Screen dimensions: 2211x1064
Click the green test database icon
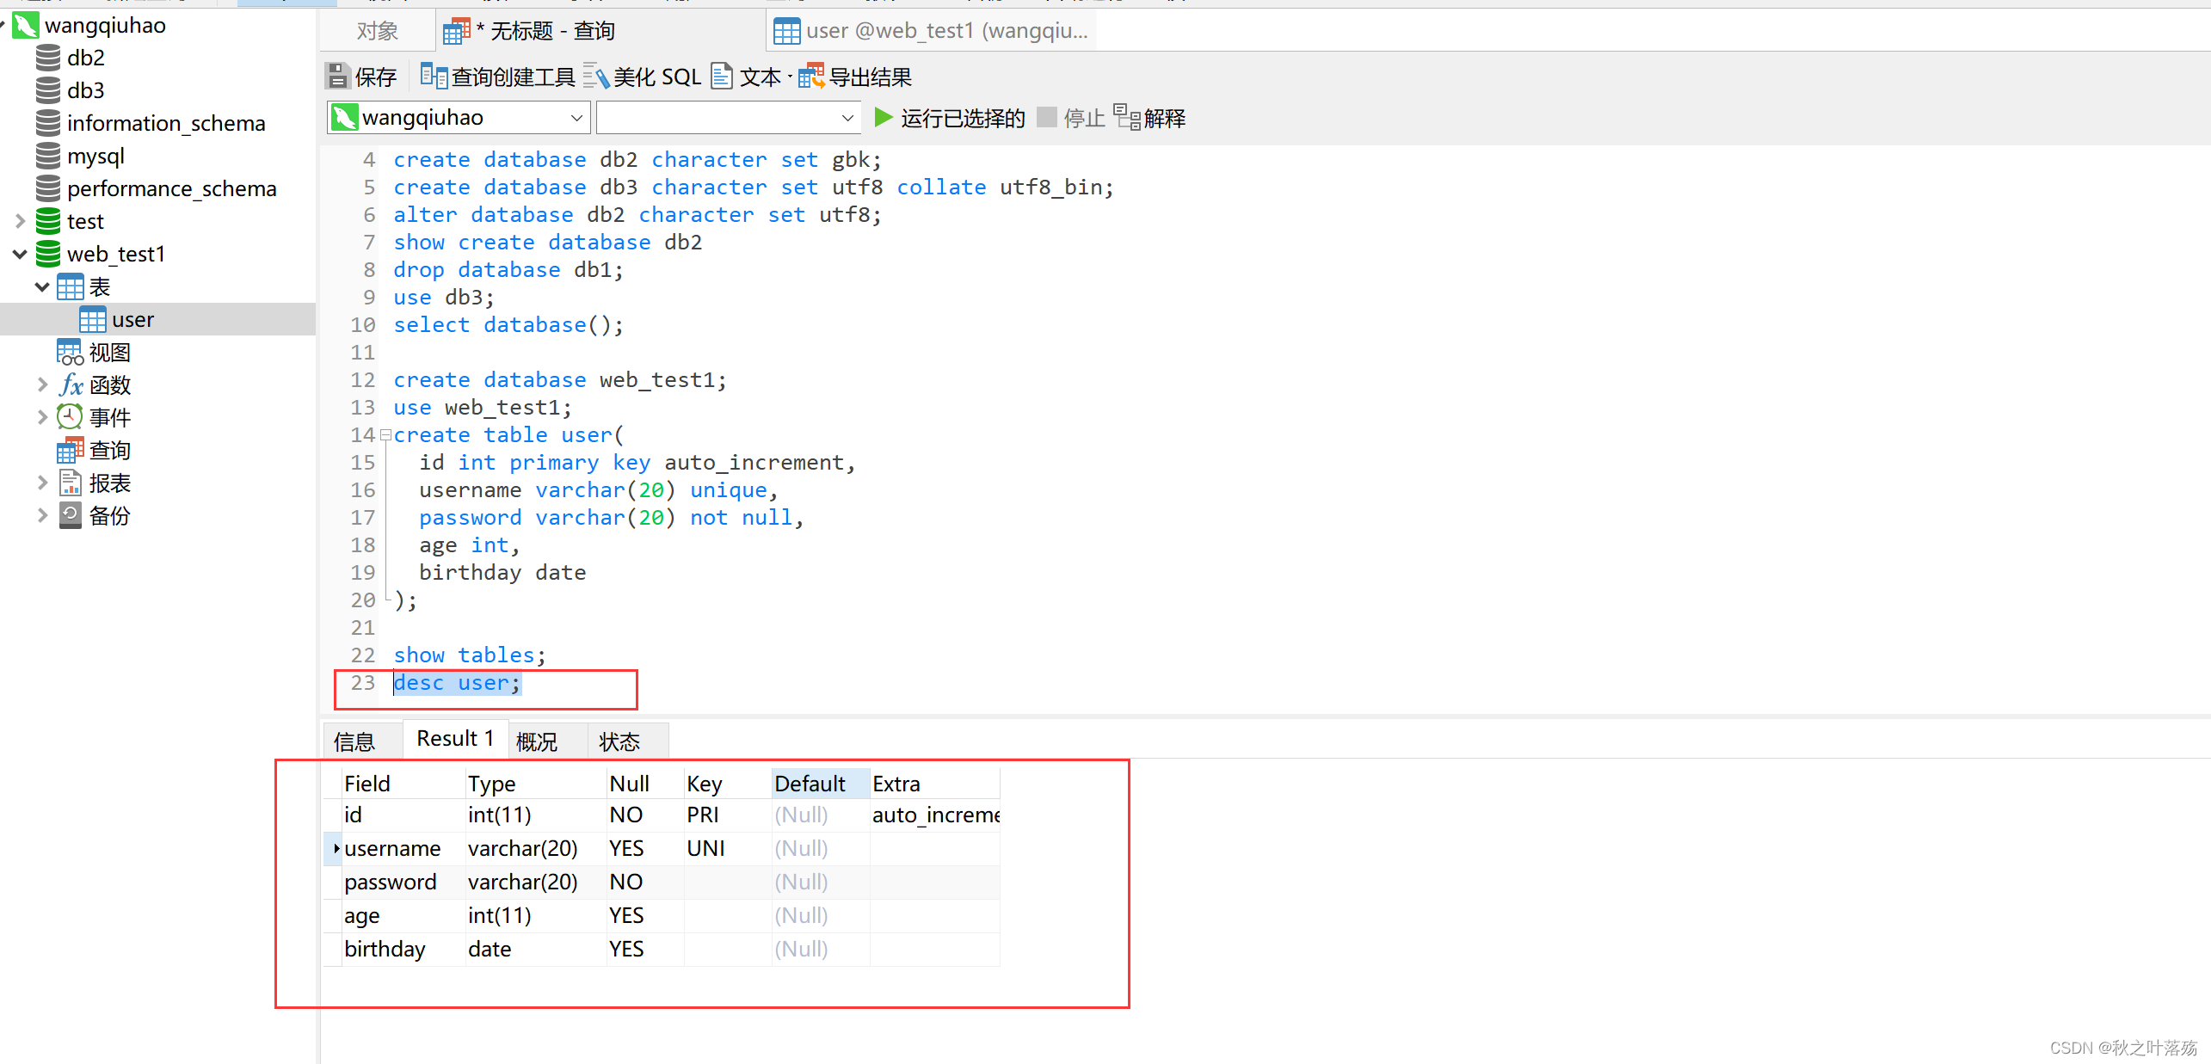(48, 221)
